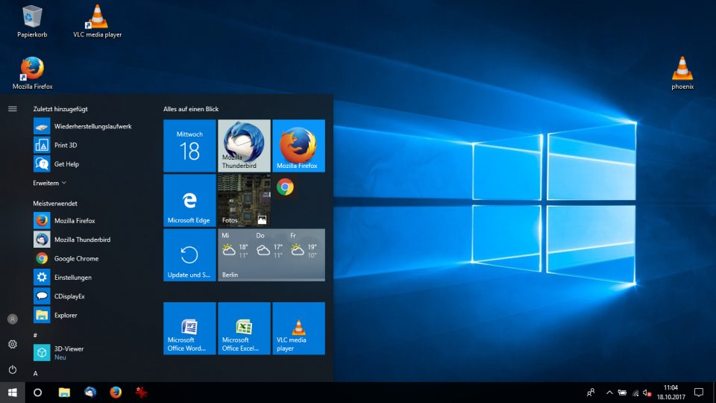
Task: Select the Mozilla Firefox desktop shortcut
Action: (x=32, y=72)
